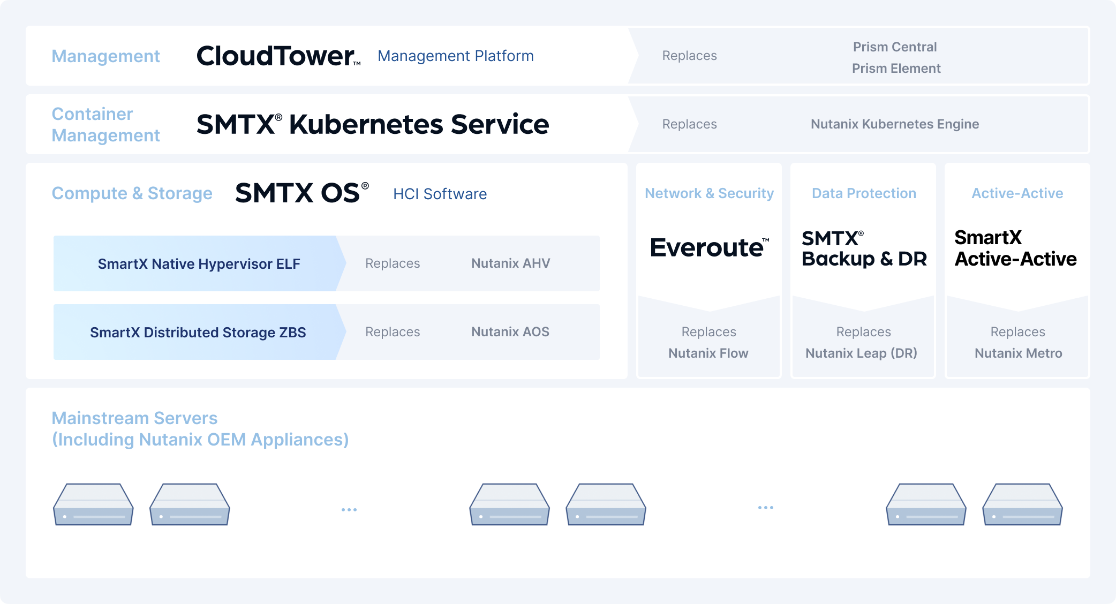Select the SmartX Distributed Storage ZBS banner
Viewport: 1116px width, 604px height.
199,332
